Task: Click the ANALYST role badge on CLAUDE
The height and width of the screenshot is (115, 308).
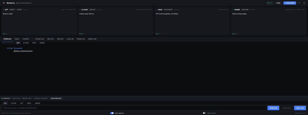Action: 92,9
